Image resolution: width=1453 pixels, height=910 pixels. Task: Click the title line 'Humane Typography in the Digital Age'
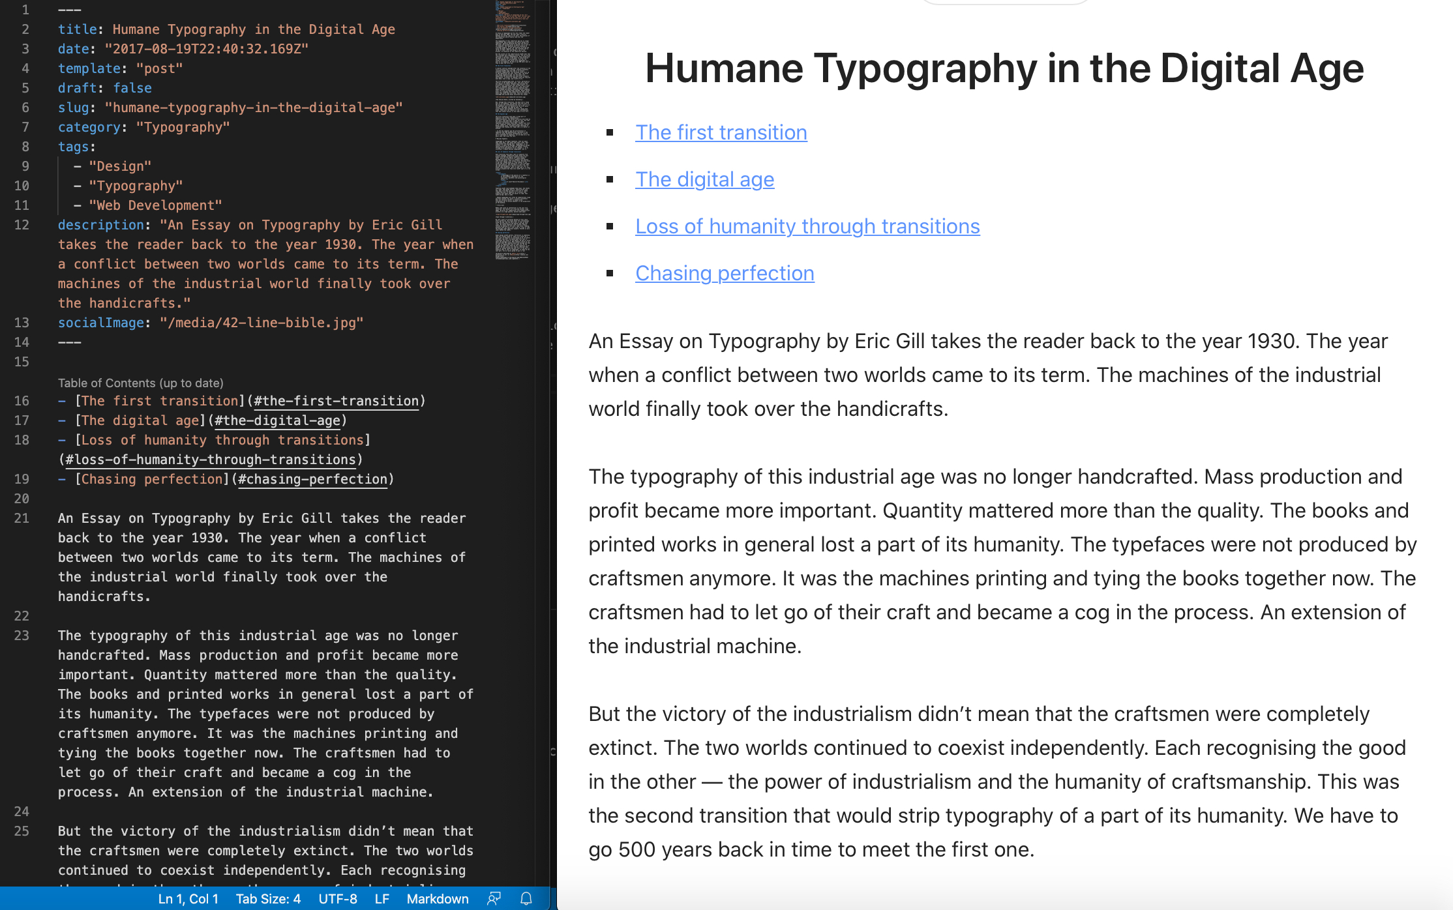(254, 29)
